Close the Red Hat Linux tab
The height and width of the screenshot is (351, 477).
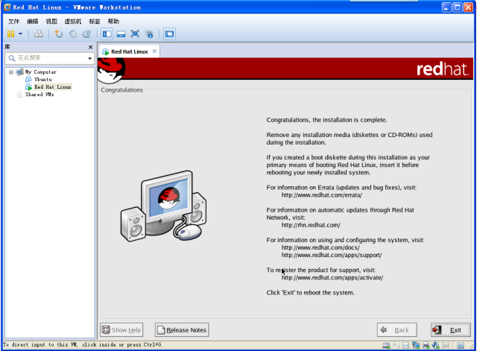(x=154, y=51)
